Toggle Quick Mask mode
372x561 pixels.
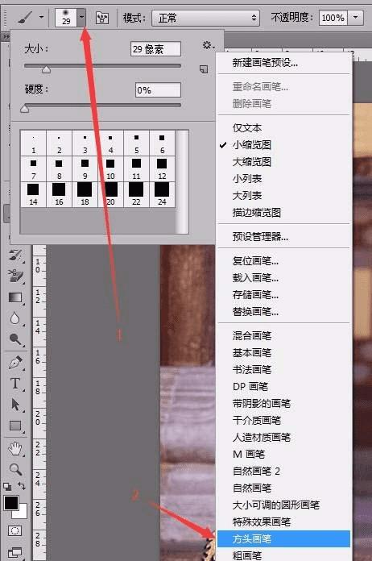click(14, 530)
